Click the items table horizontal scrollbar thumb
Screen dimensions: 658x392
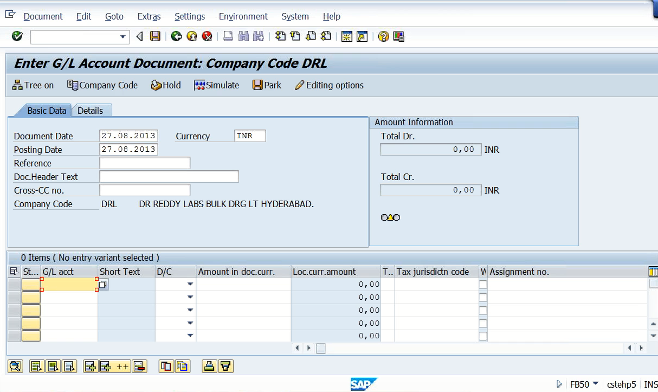click(321, 348)
